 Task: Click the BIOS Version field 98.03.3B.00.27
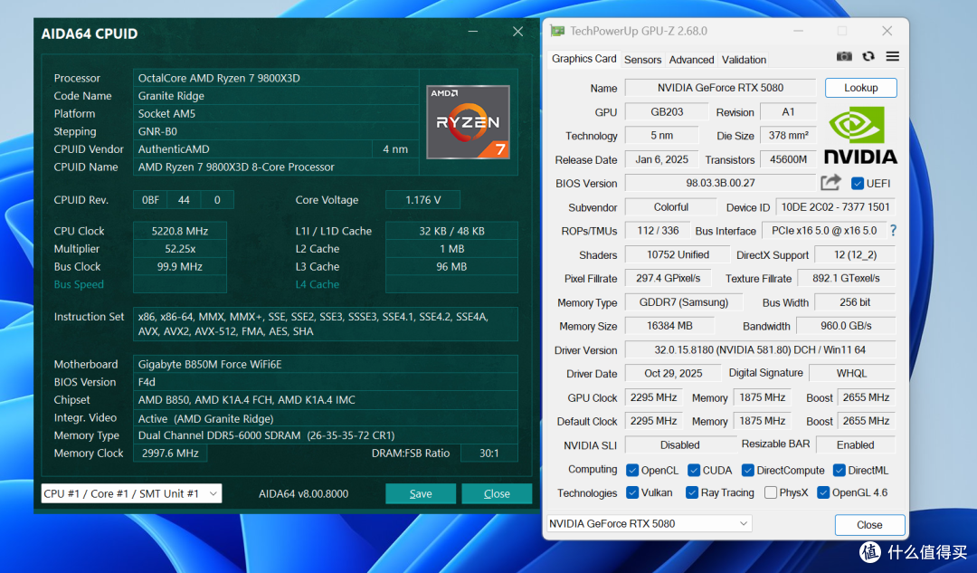coord(720,184)
